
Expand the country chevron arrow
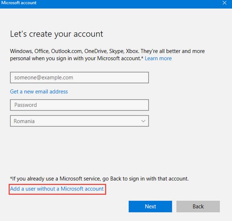pos(143,121)
